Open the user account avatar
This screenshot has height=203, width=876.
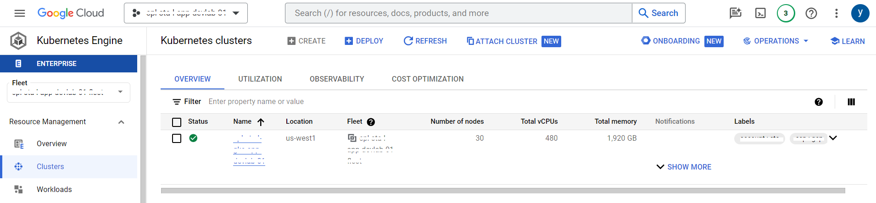860,13
